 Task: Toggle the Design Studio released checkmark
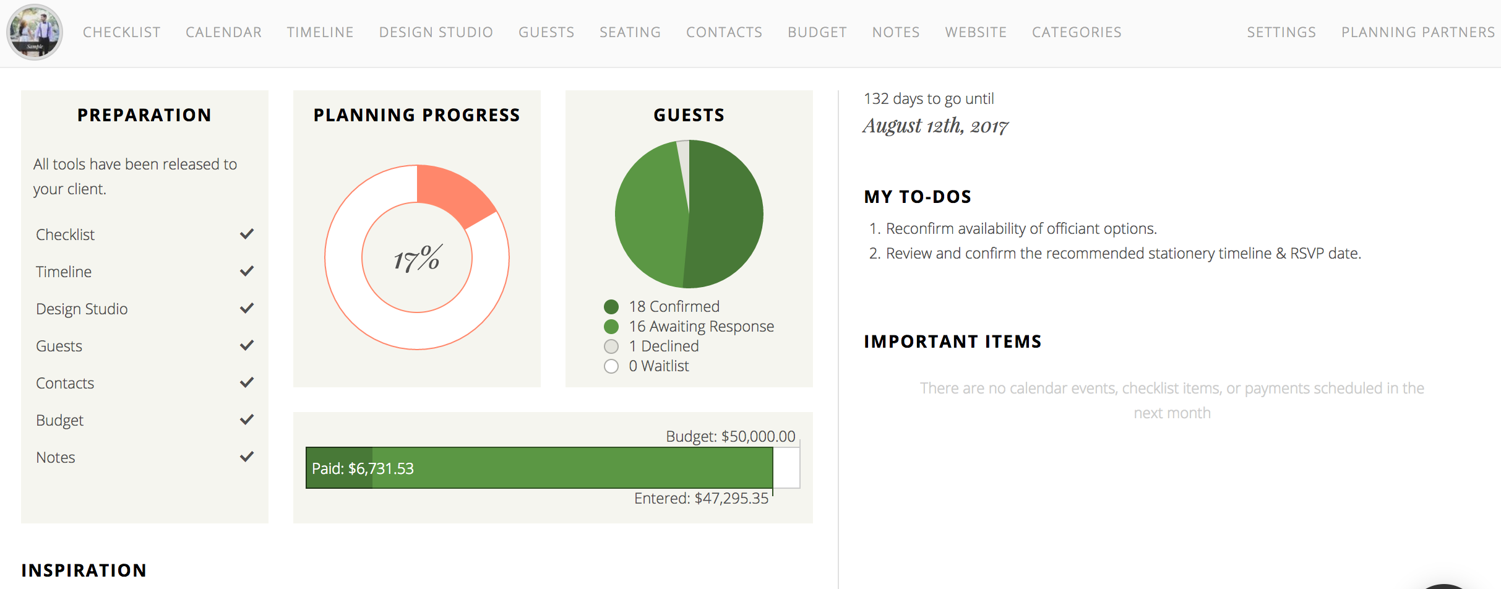(247, 308)
